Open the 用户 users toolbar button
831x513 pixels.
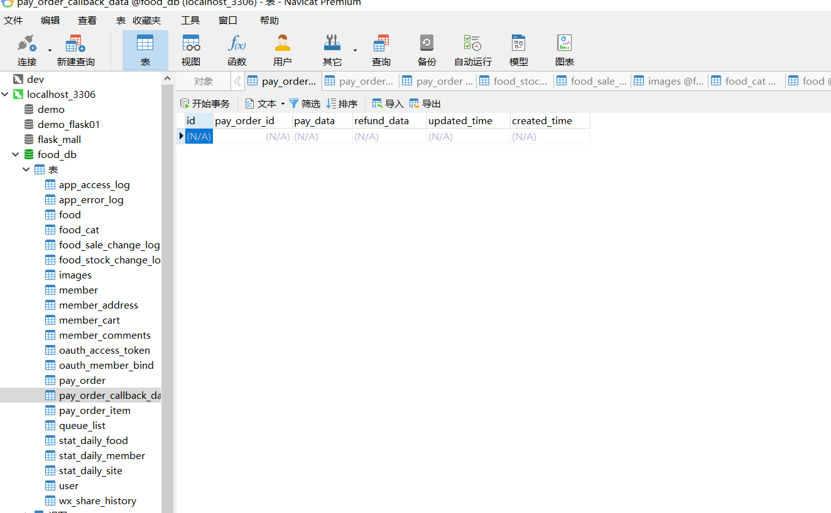pyautogui.click(x=283, y=50)
